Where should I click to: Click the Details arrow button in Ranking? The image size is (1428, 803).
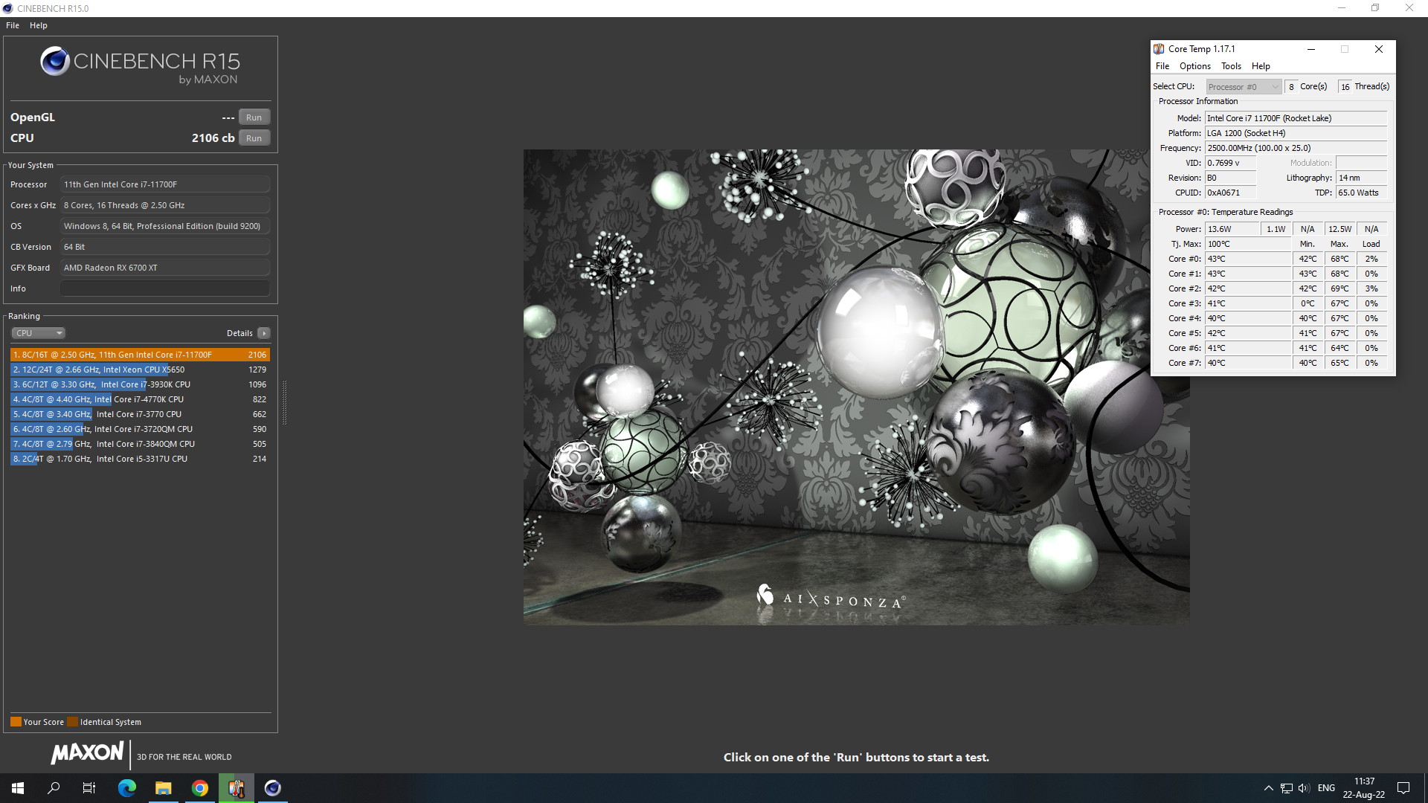pos(264,333)
